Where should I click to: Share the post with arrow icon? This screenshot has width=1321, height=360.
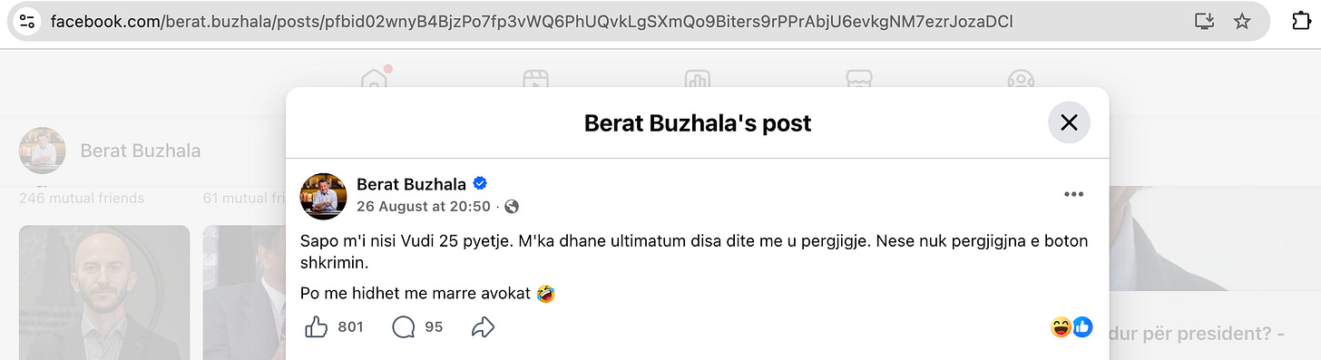pyautogui.click(x=483, y=327)
